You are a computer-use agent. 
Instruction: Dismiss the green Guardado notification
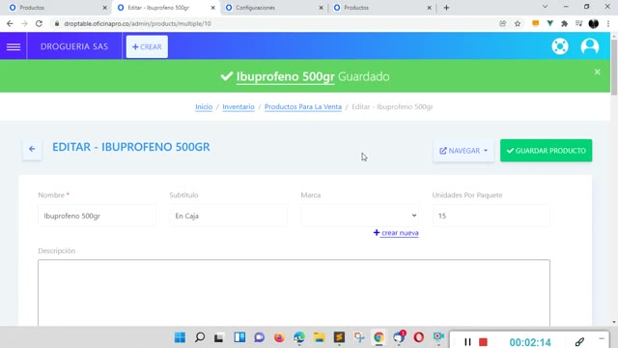pos(597,72)
